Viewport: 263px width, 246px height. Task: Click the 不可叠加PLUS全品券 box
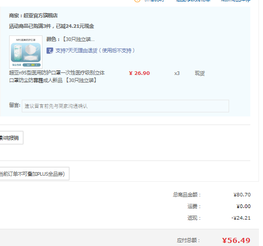click(x=34, y=174)
